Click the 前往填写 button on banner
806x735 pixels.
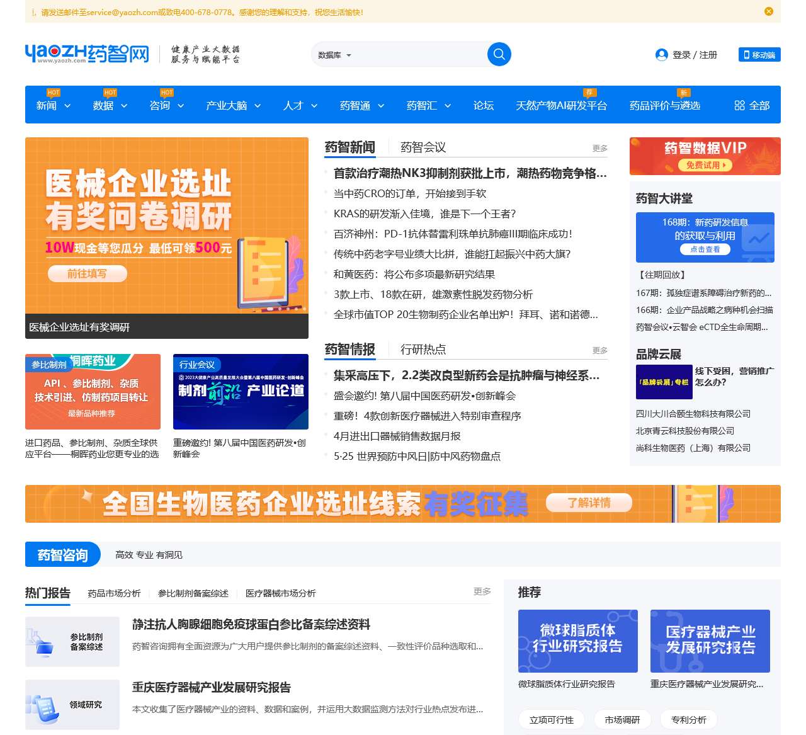tap(88, 273)
